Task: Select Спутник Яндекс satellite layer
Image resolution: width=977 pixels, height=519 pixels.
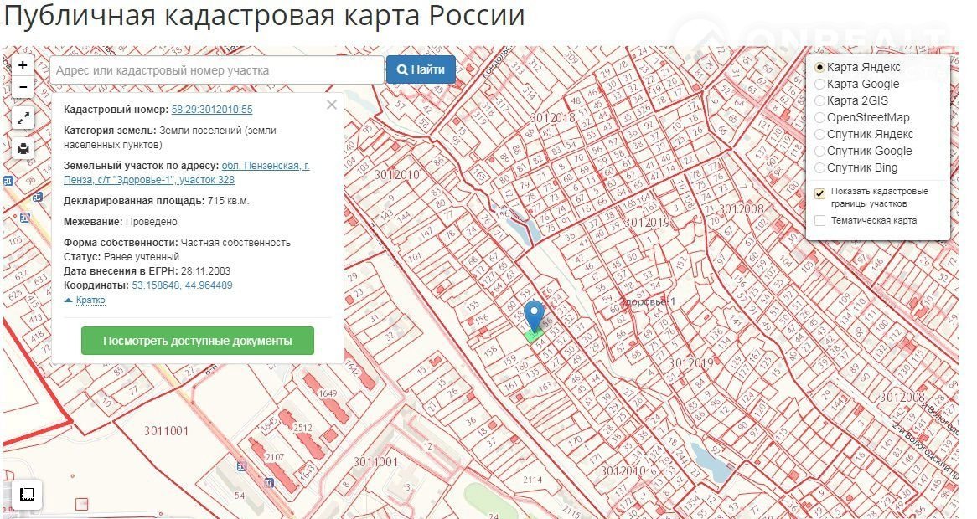Action: click(820, 134)
